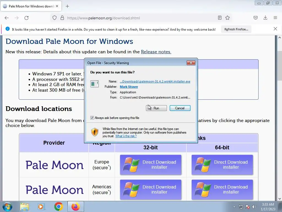Viewport: 282px width, 212px height.
Task: Click the Firefox taskbar icon
Action: tap(76, 206)
